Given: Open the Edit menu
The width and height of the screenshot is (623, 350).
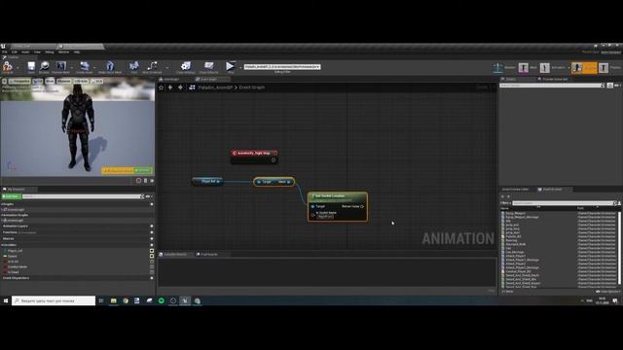Looking at the screenshot, I should 15,52.
